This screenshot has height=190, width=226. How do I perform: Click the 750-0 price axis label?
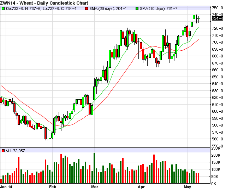coord(218,8)
